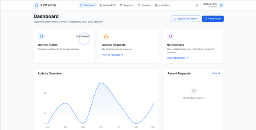Viewport: 256px width, 130px height.
Task: Follow the View notifications link
Action: click(177, 58)
